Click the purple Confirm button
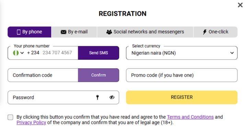245x138 pixels. click(x=98, y=75)
